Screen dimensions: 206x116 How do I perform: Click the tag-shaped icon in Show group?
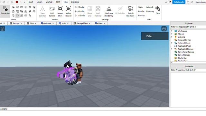[30, 11]
